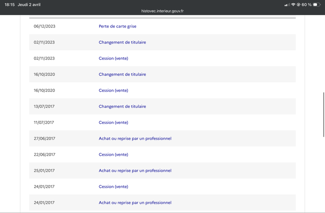Viewport: 325px width, 213px height.
Task: Tap the 18:15 clock in status bar
Action: click(x=10, y=4)
